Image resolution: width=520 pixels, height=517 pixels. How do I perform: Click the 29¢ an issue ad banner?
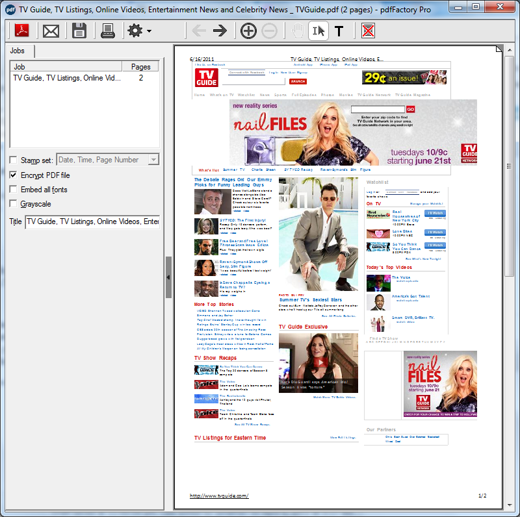point(404,77)
